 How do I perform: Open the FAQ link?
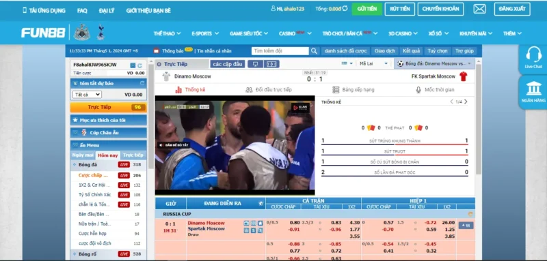tap(82, 11)
